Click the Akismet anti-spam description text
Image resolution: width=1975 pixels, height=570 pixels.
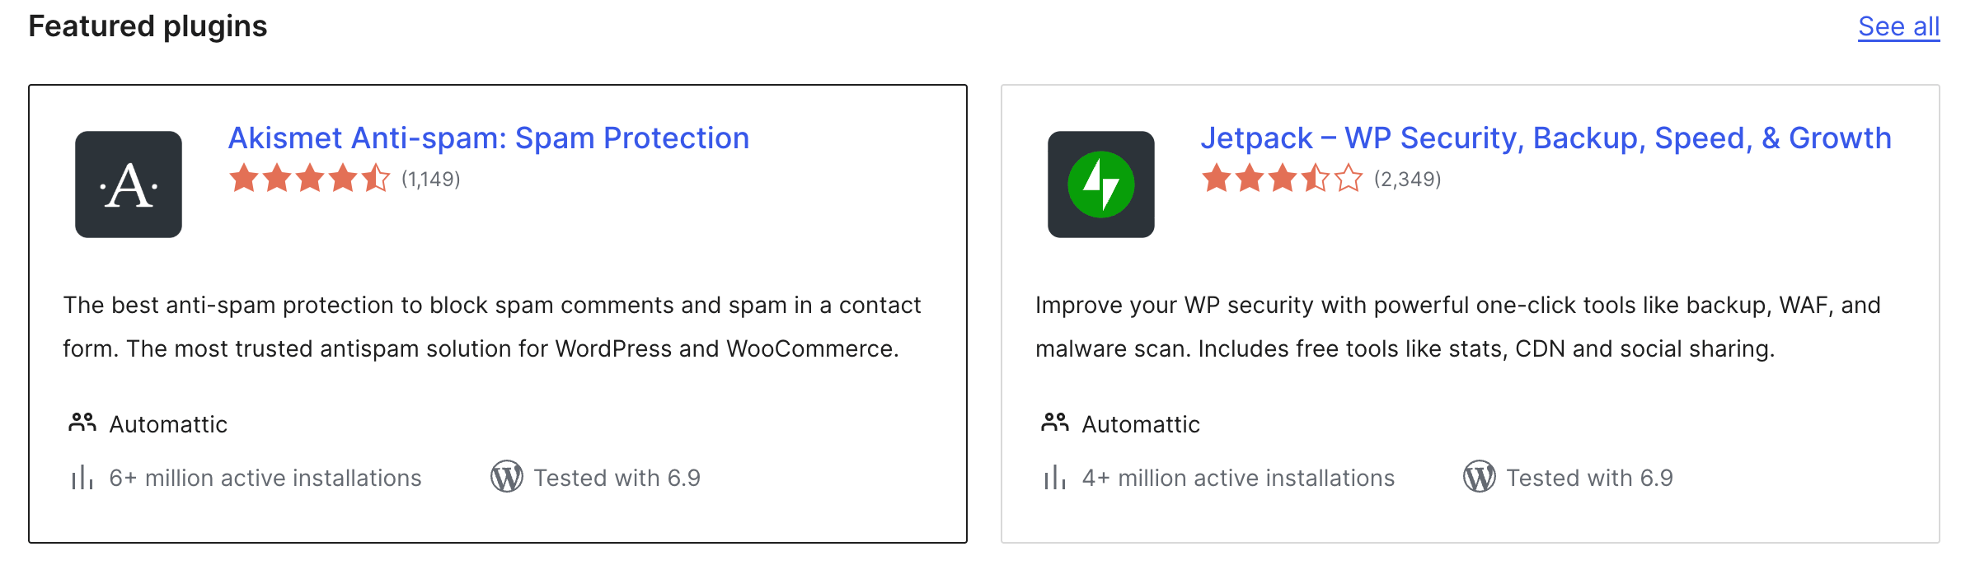tap(491, 327)
